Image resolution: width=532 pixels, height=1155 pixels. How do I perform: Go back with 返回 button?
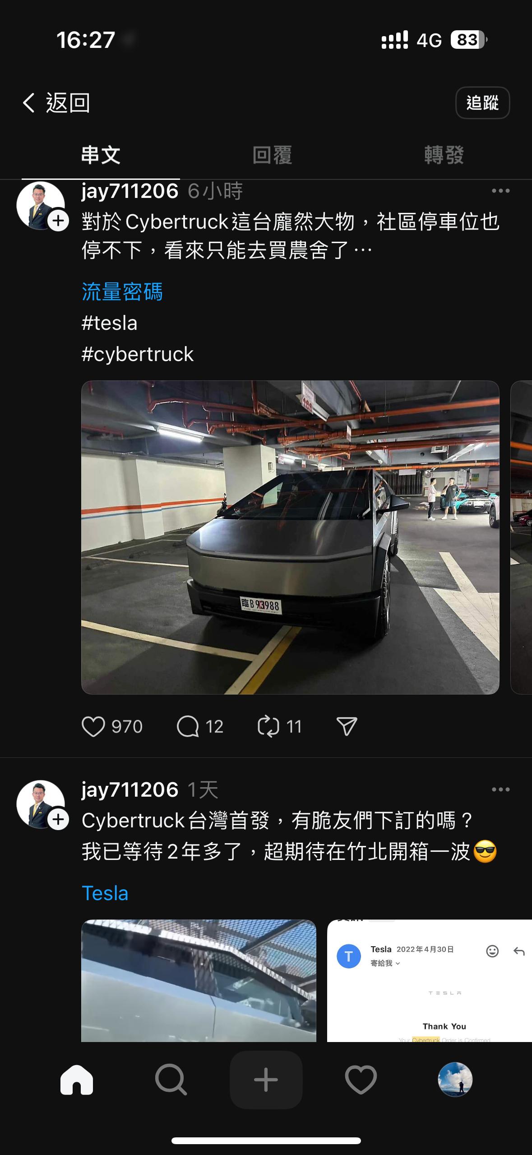pyautogui.click(x=56, y=103)
